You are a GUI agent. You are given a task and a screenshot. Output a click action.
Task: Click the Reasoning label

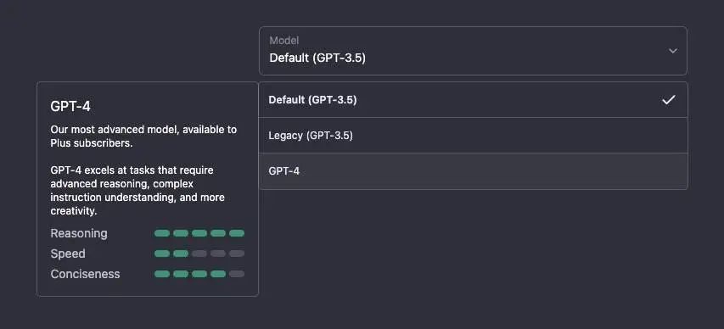(79, 233)
